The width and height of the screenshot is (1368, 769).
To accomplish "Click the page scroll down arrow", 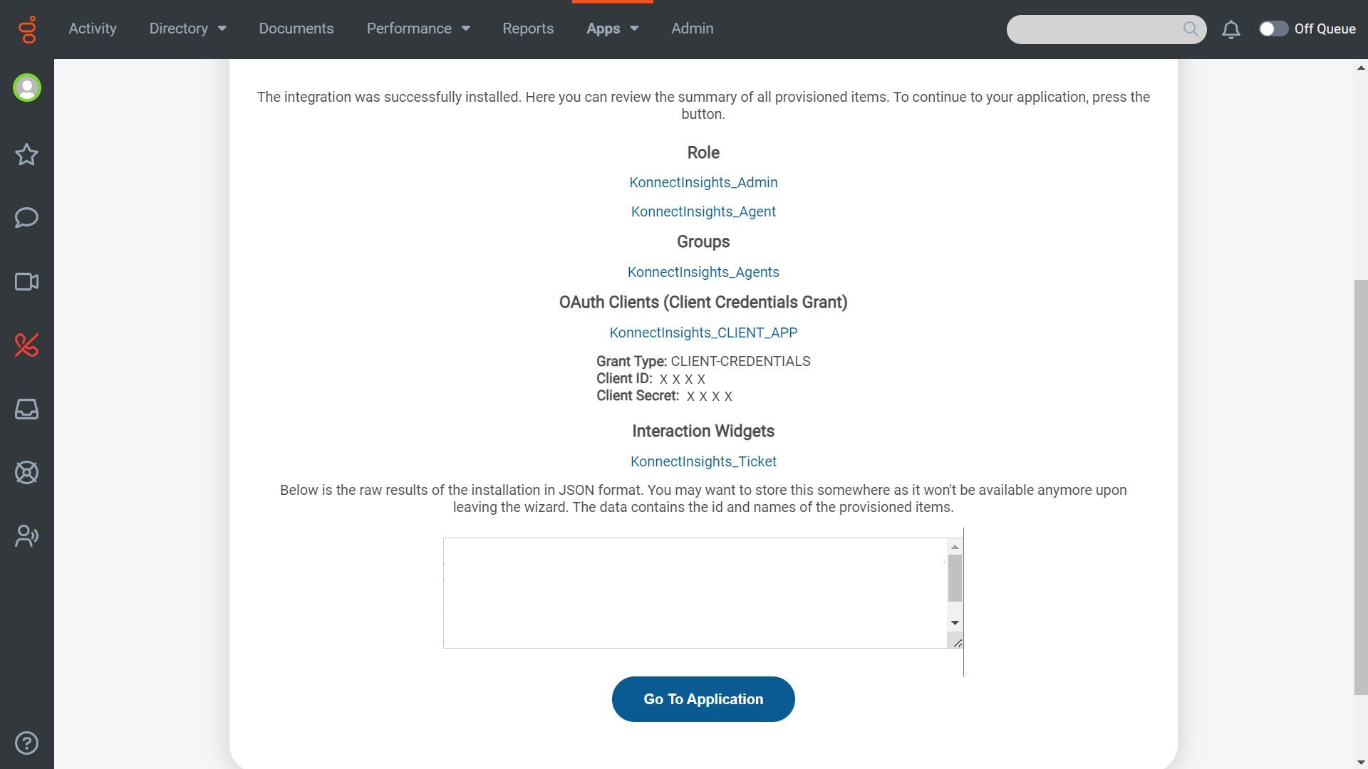I will (x=1360, y=763).
